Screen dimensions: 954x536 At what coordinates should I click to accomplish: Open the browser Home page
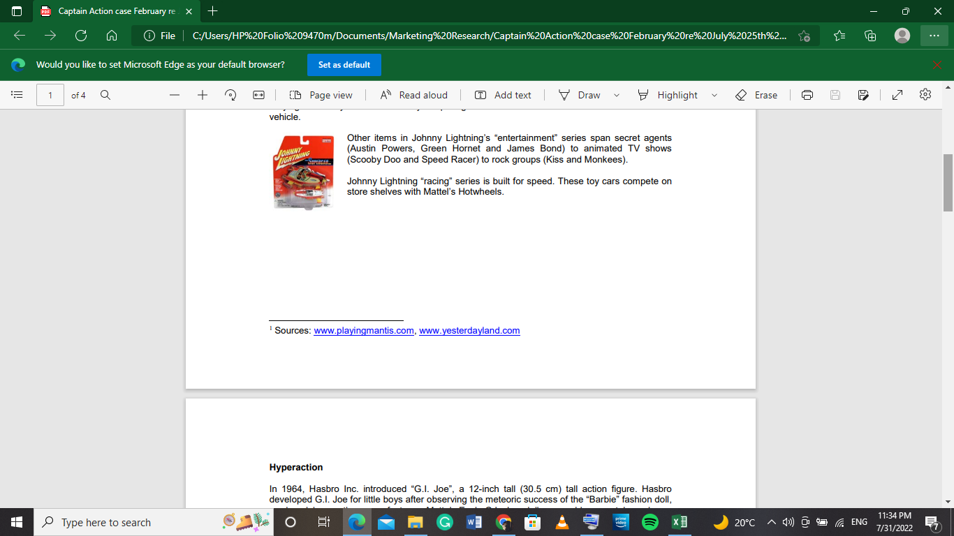pyautogui.click(x=112, y=36)
